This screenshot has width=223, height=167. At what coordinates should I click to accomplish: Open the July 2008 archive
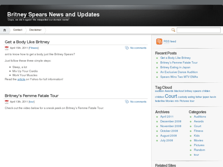click(x=167, y=140)
